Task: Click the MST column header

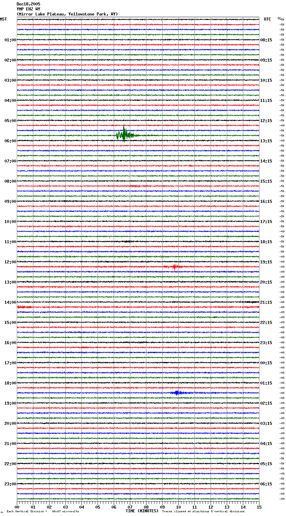Action: point(3,19)
